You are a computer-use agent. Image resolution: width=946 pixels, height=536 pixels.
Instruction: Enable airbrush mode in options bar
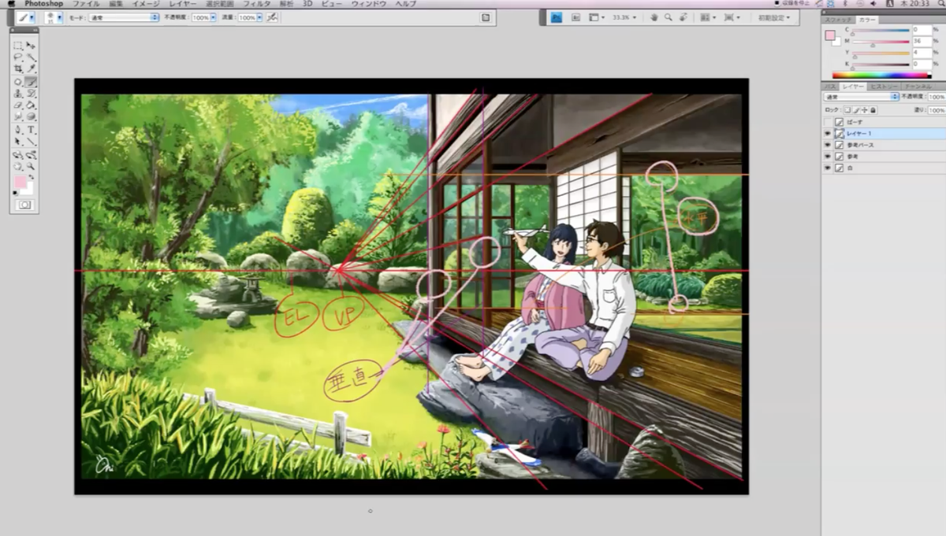coord(273,17)
